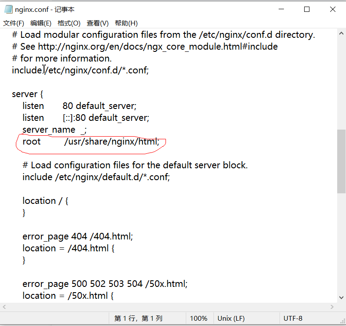The width and height of the screenshot is (346, 326).
Task: Click the 第 1 行, 第 1 列 status entry
Action: click(x=138, y=319)
